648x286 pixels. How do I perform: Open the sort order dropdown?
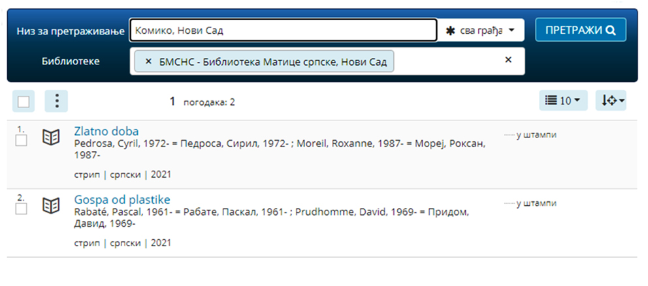coord(611,100)
